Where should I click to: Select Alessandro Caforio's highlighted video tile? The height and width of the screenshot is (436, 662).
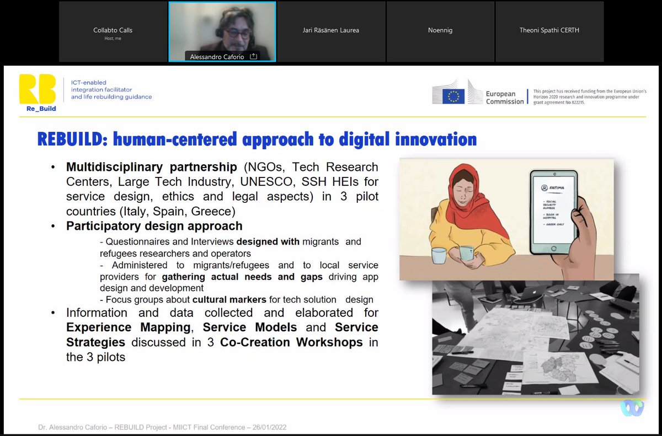(222, 30)
